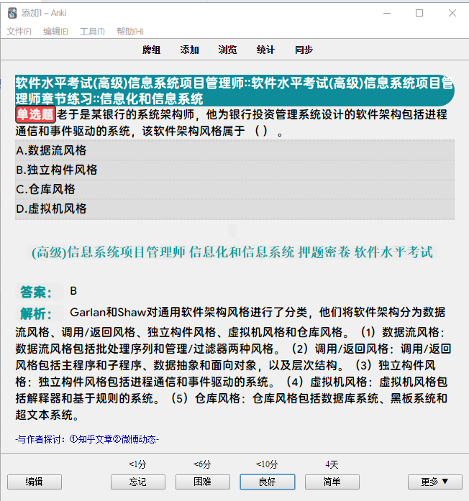Close the Anki window
The height and width of the screenshot is (501, 469).
click(x=452, y=13)
